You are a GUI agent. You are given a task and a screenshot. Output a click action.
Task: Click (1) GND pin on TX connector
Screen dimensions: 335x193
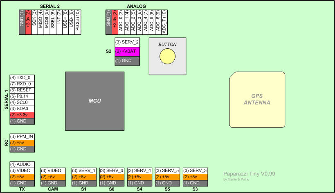22,183
